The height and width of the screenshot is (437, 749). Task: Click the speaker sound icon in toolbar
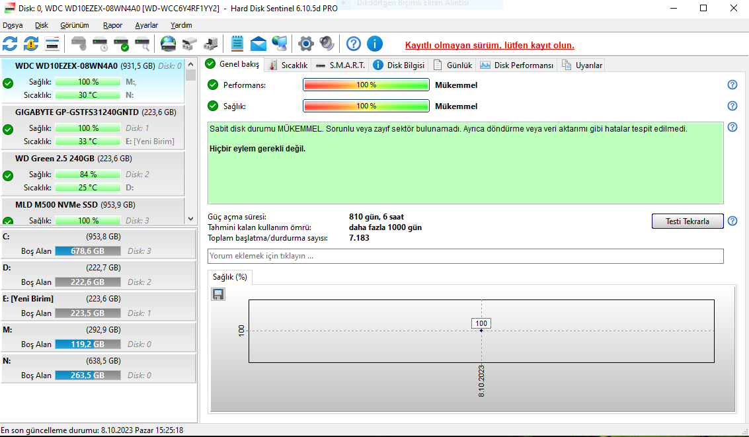(x=327, y=44)
